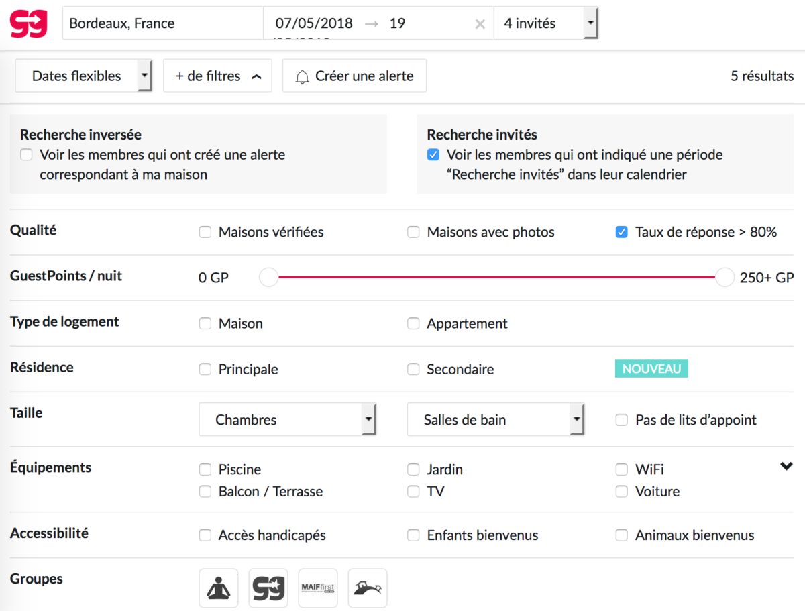Click the end date field showing 19
The image size is (805, 611).
(397, 24)
